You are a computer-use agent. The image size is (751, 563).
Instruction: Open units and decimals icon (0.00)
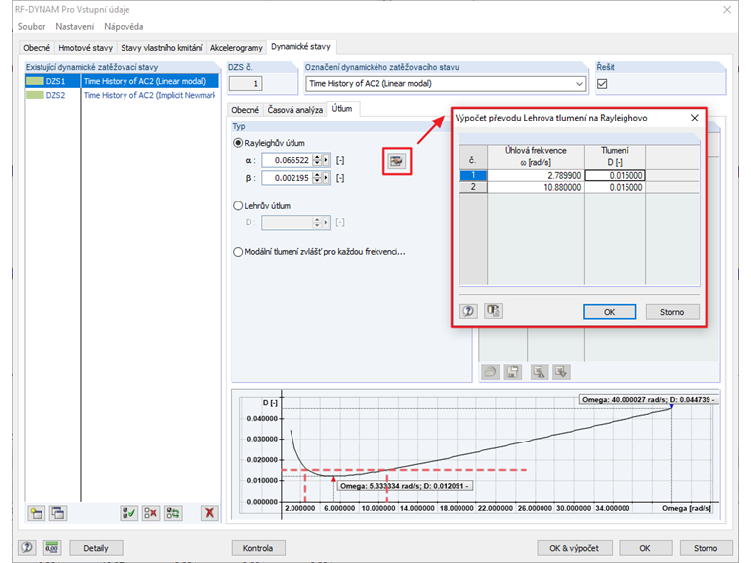click(x=51, y=547)
